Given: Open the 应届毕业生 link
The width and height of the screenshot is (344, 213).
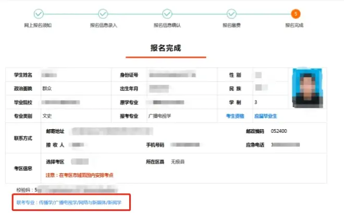Looking at the screenshot, I should click(x=265, y=116).
